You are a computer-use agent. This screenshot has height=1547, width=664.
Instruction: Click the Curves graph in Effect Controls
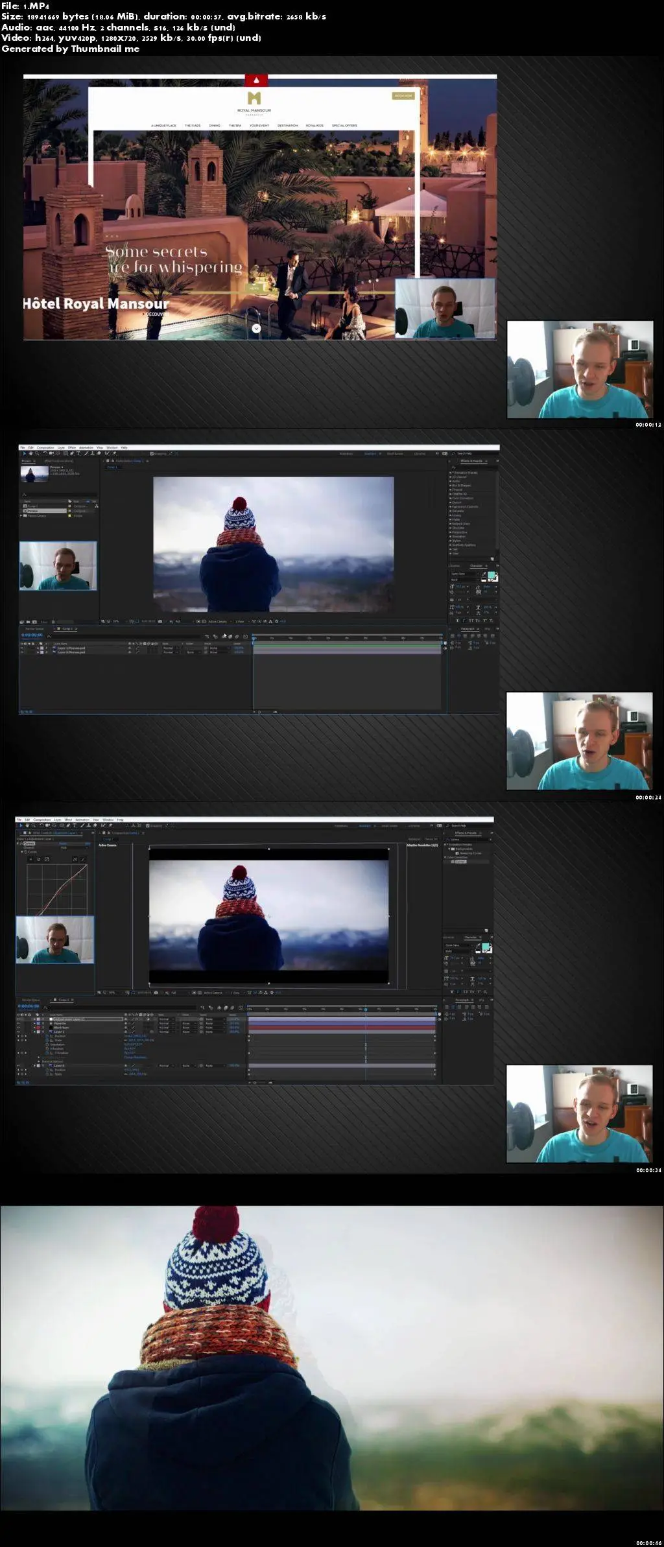(57, 890)
